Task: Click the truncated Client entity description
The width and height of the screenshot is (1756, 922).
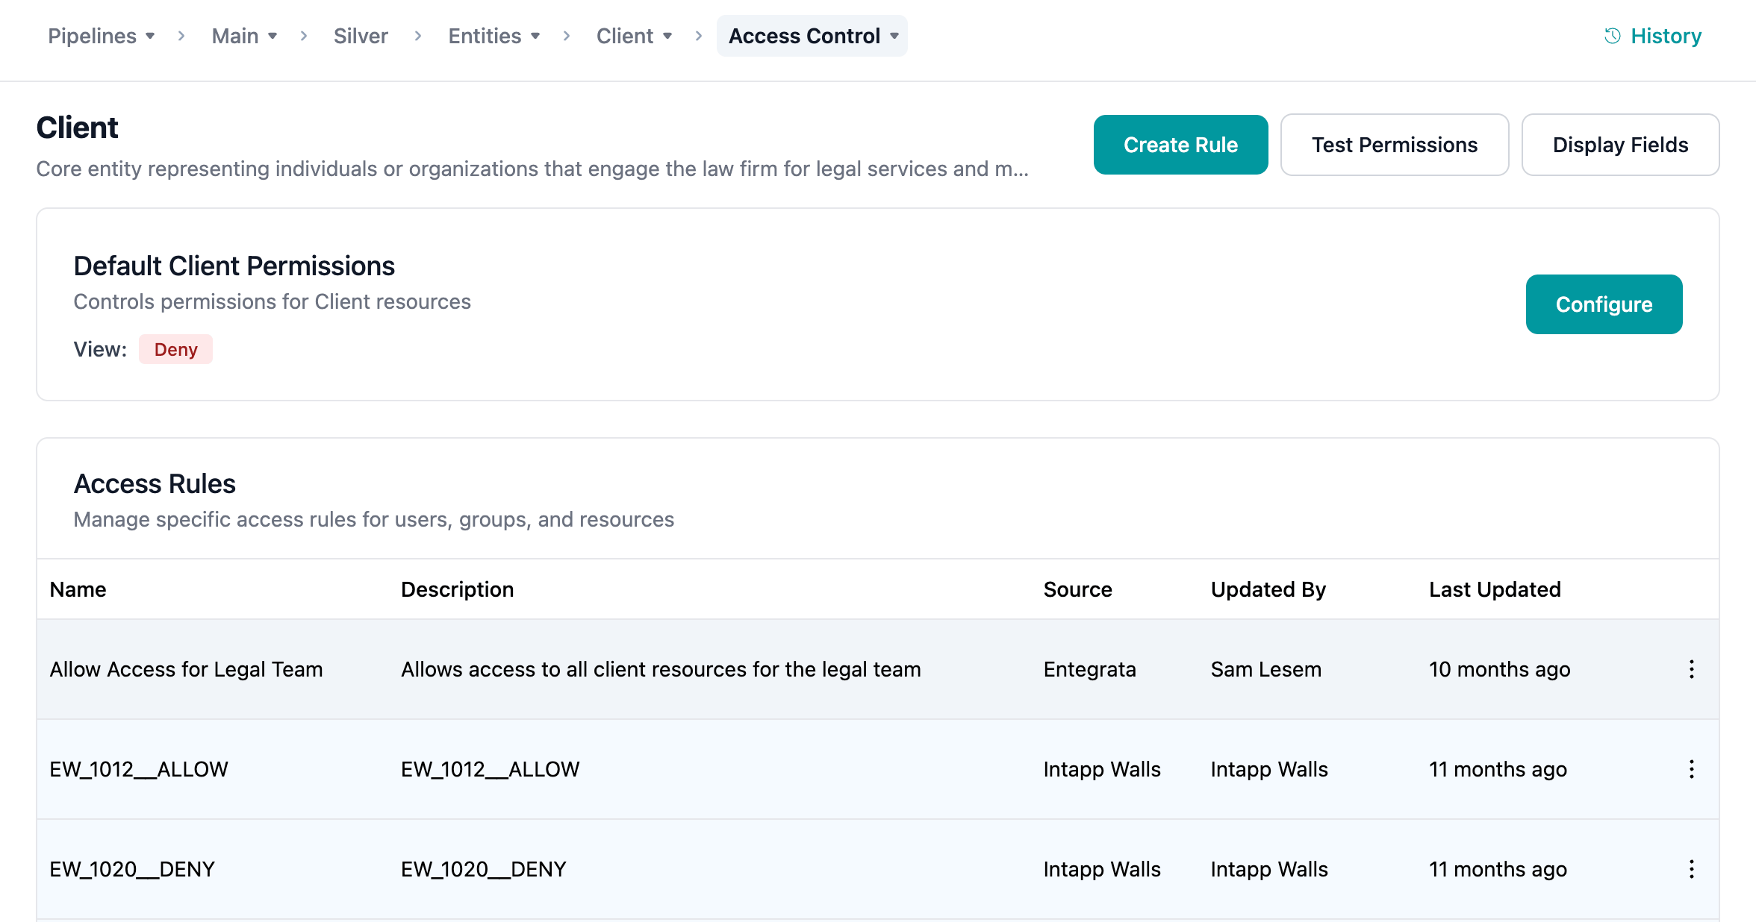Action: [532, 169]
